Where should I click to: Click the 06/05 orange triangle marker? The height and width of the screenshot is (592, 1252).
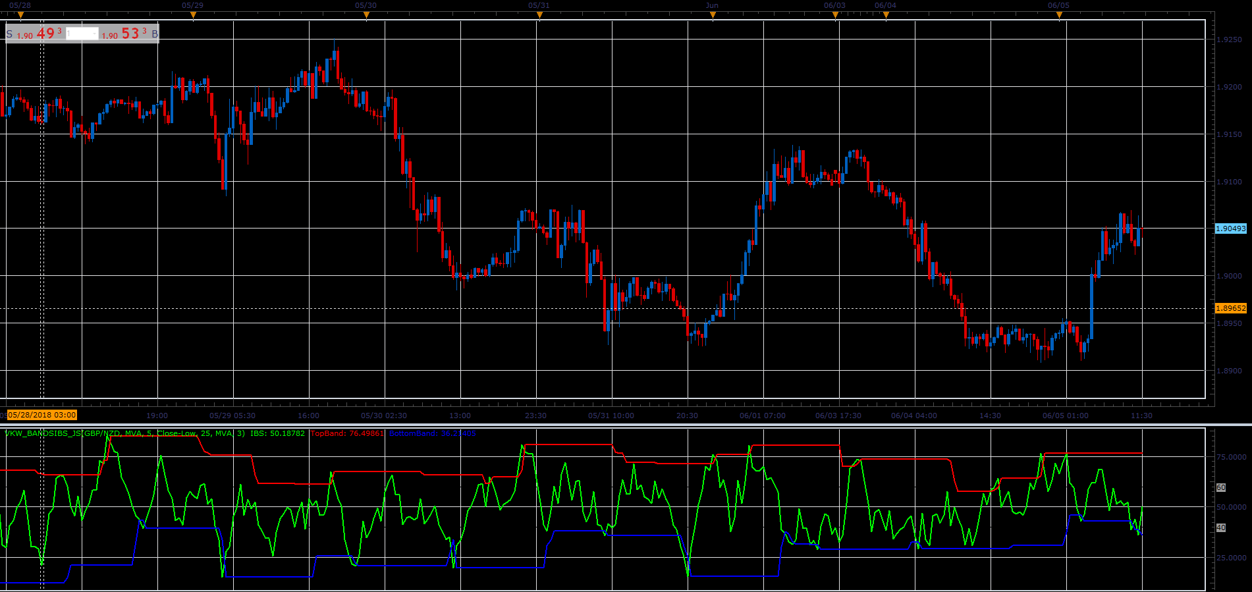point(1059,14)
